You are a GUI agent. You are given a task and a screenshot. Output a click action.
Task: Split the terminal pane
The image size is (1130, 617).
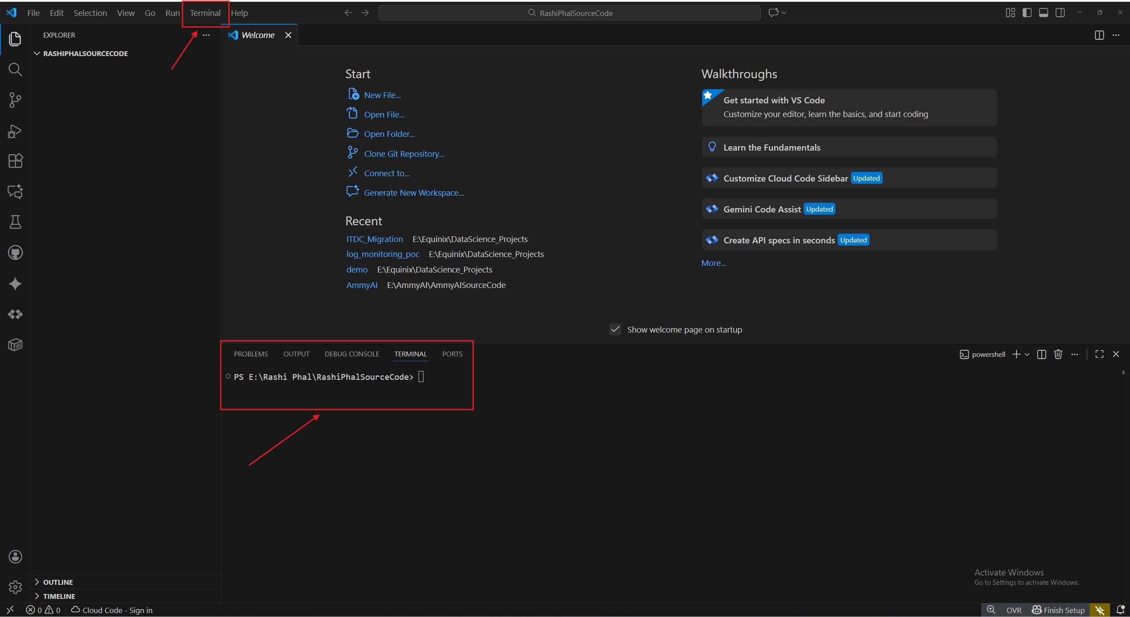[x=1042, y=354]
